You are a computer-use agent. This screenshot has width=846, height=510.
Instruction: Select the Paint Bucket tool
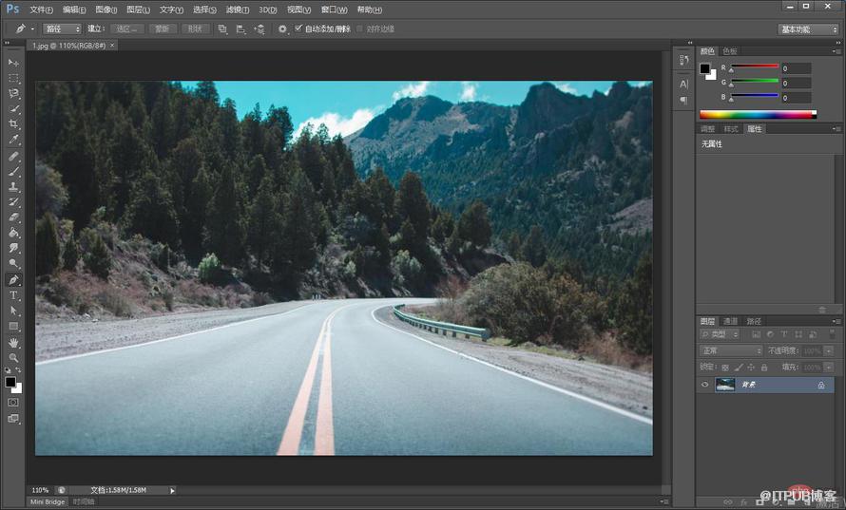click(x=13, y=233)
